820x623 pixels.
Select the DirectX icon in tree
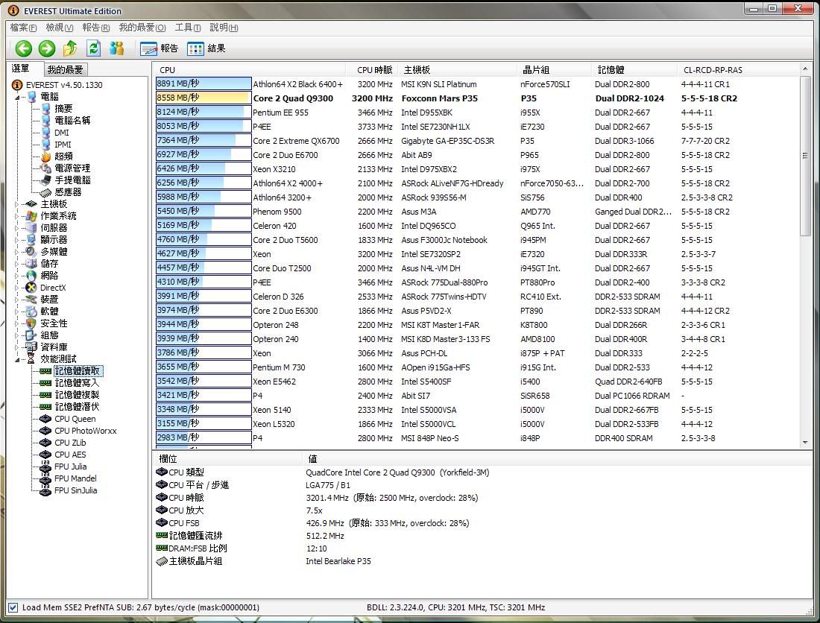31,288
